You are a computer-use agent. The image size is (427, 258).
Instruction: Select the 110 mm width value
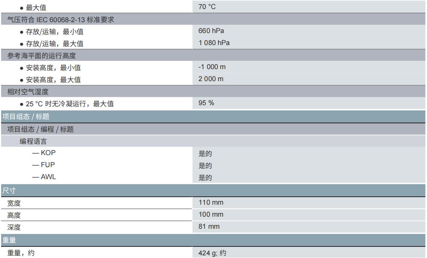click(210, 202)
